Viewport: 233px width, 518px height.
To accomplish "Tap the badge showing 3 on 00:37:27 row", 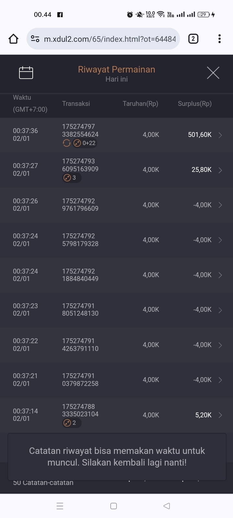I will pos(72,178).
